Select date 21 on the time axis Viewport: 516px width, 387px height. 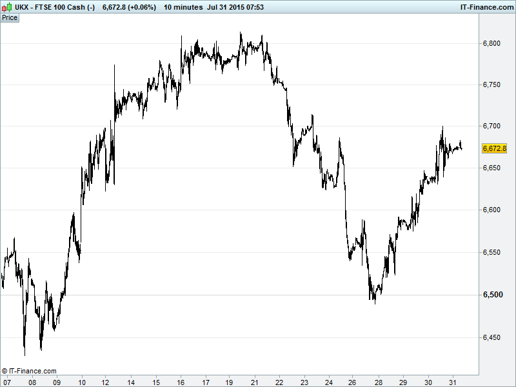[x=255, y=381]
